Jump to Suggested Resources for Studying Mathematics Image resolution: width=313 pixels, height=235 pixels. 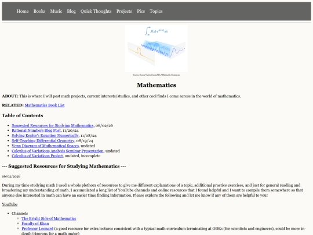point(53,125)
